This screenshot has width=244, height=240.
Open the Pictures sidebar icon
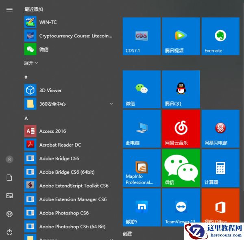[9, 196]
